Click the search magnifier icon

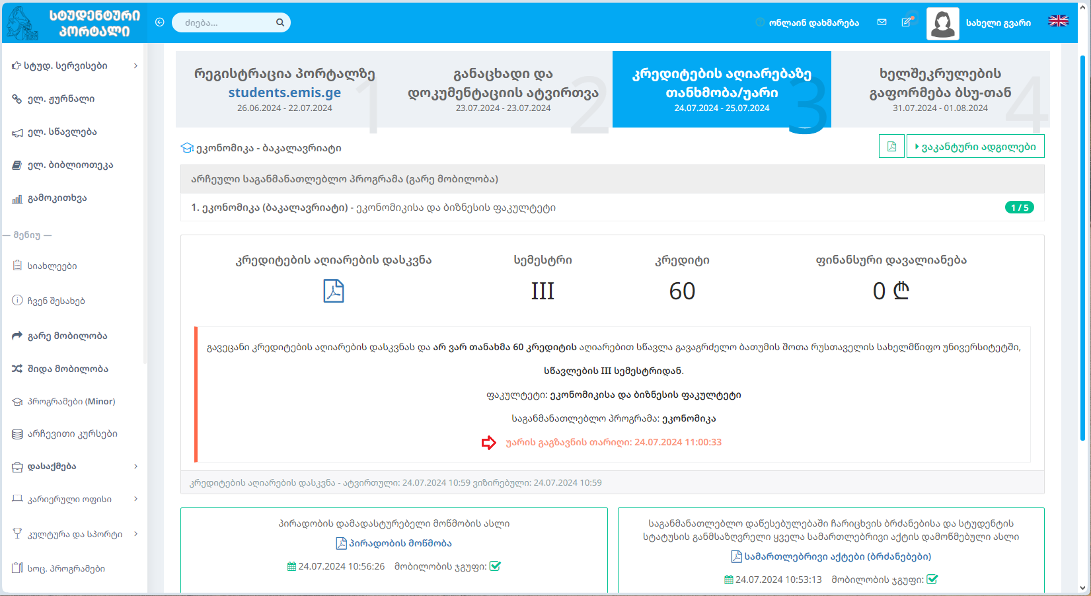click(x=280, y=22)
